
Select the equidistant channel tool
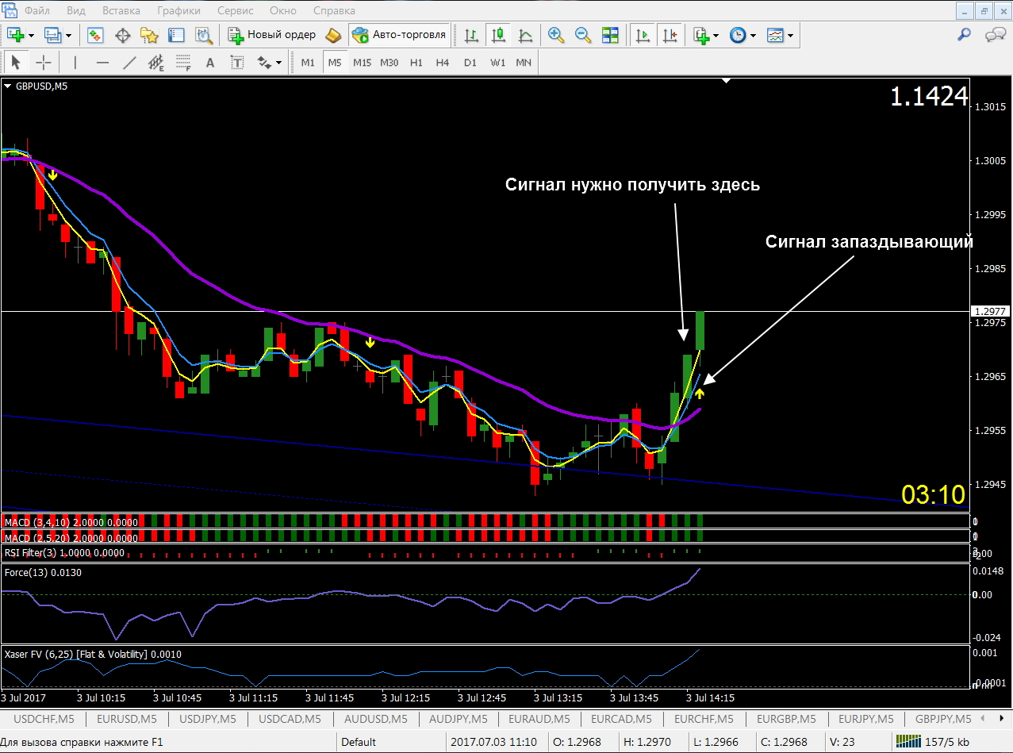point(156,63)
